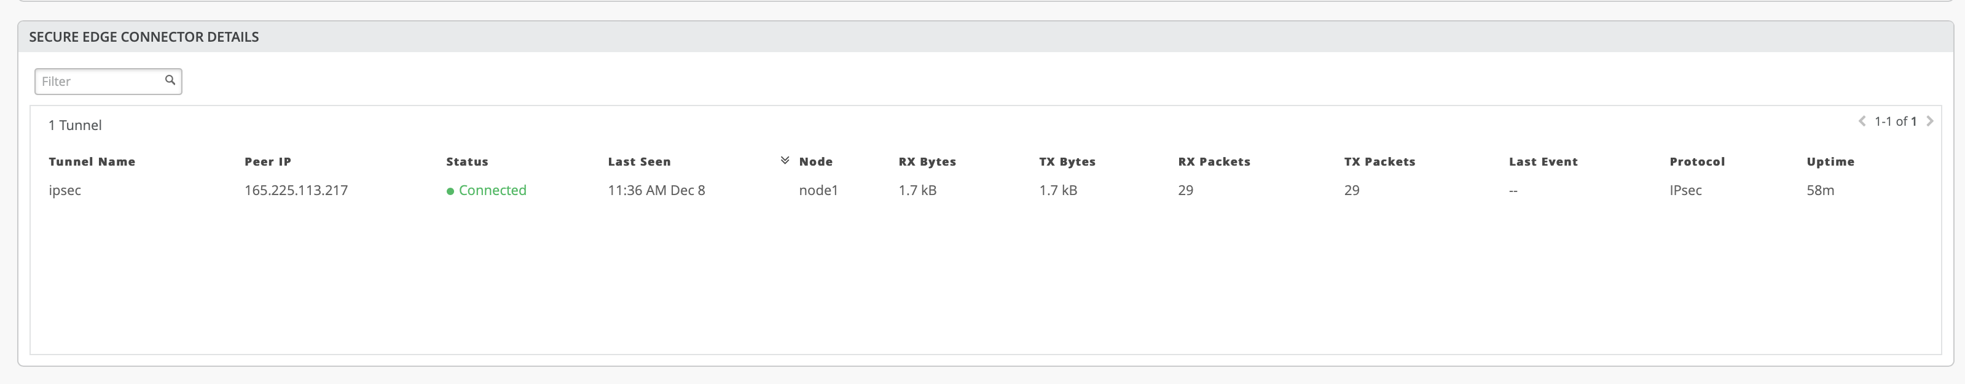Click the search magnifier icon in Filter
The image size is (1965, 384).
[x=170, y=80]
